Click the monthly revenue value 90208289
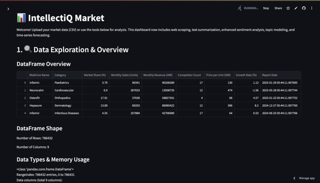The width and height of the screenshot is (320, 183). [x=159, y=83]
